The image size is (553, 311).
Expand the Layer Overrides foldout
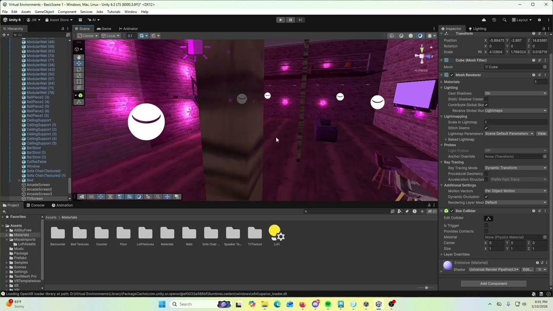442,254
